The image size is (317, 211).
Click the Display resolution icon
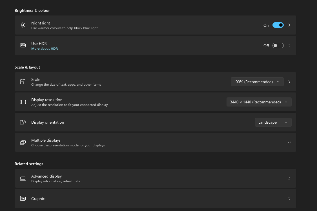click(23, 102)
